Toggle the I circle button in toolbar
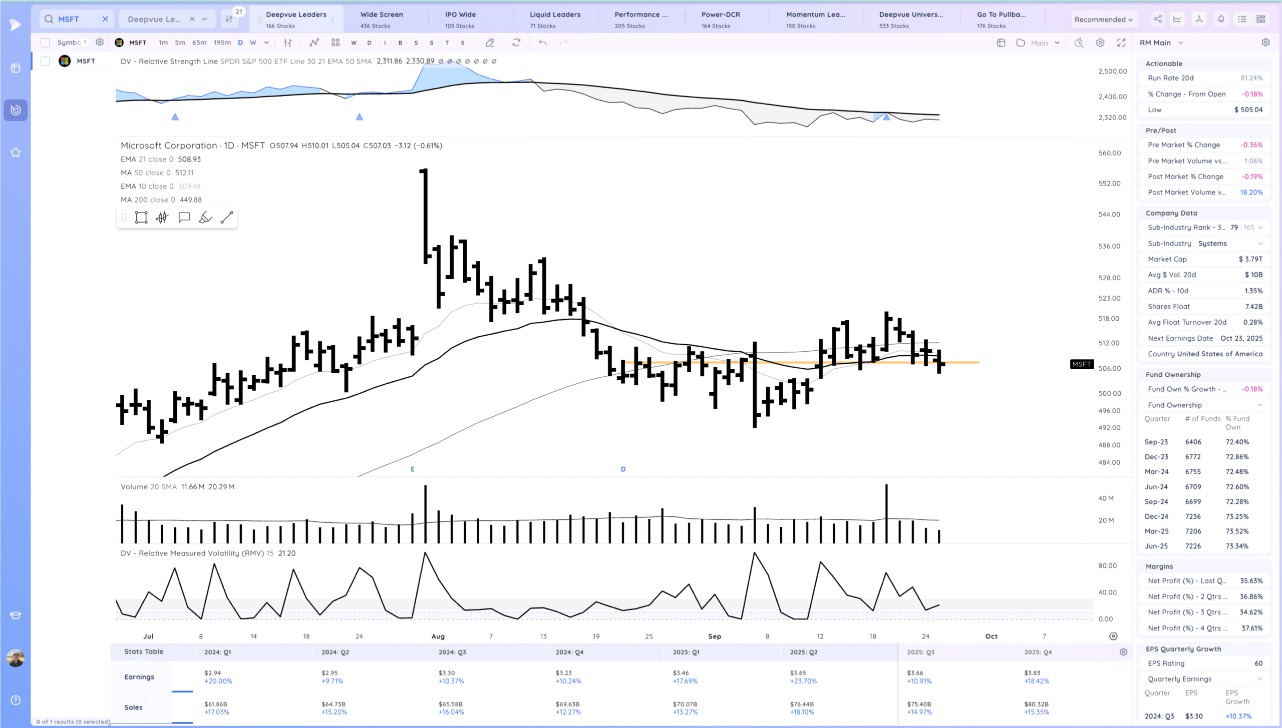 (x=385, y=43)
